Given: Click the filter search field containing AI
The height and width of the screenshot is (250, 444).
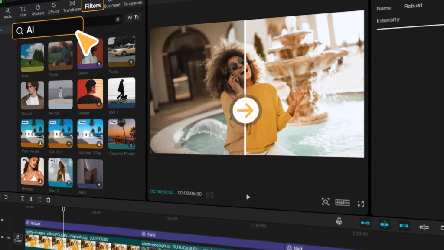Looking at the screenshot, I should pos(48,29).
